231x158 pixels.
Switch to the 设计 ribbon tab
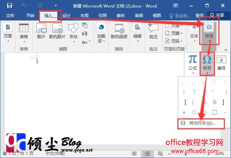(66, 16)
